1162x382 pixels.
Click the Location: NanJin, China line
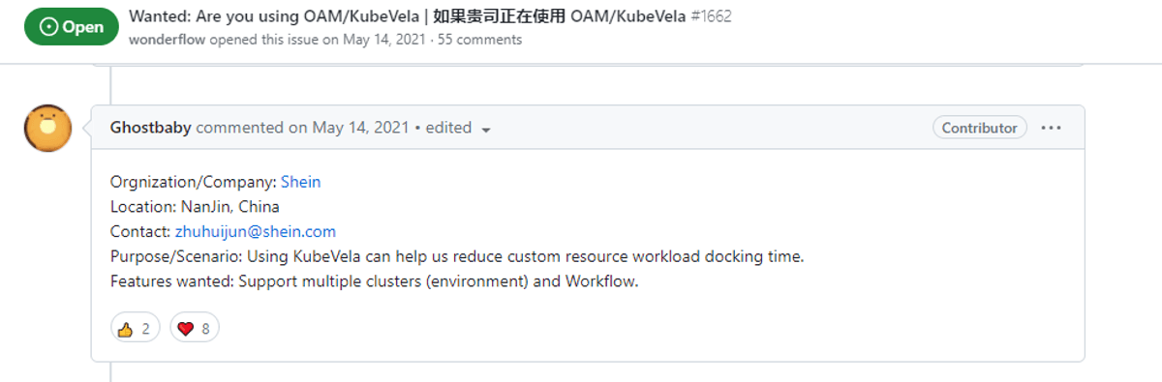pos(195,207)
